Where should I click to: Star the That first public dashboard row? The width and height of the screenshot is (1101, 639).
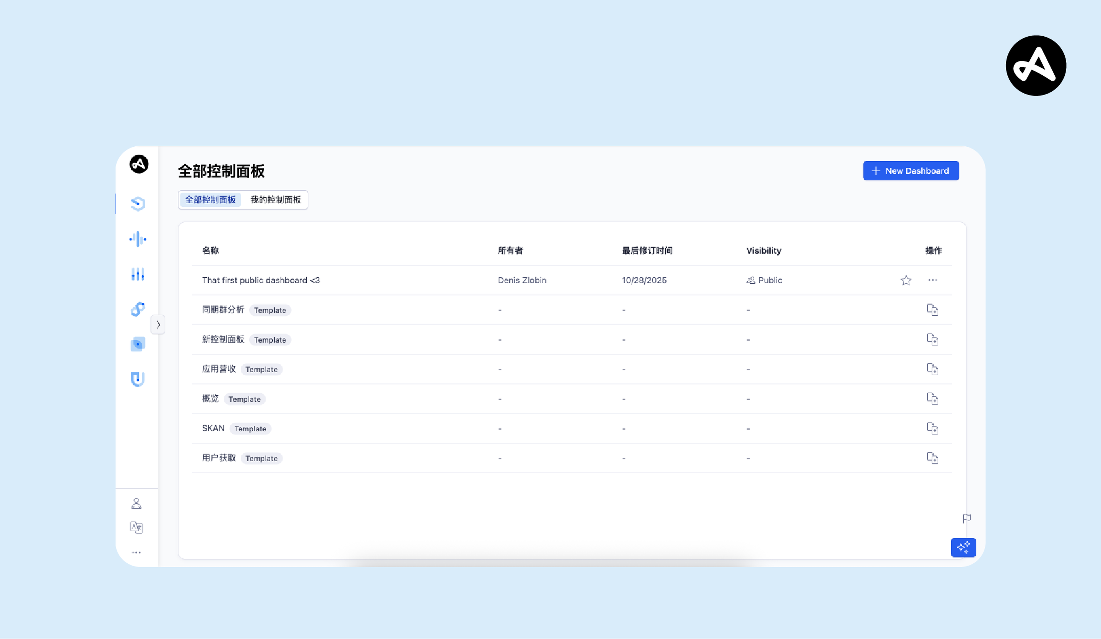point(906,280)
